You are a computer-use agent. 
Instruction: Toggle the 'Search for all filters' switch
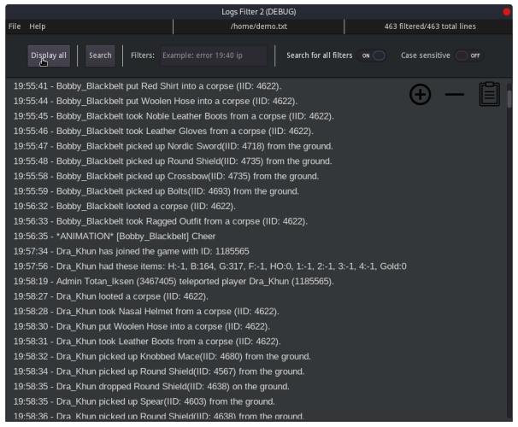tap(373, 56)
